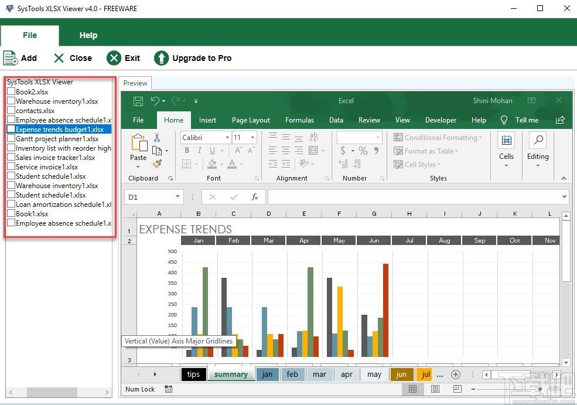Switch to the summary sheet tab
The width and height of the screenshot is (577, 405).
(x=231, y=375)
